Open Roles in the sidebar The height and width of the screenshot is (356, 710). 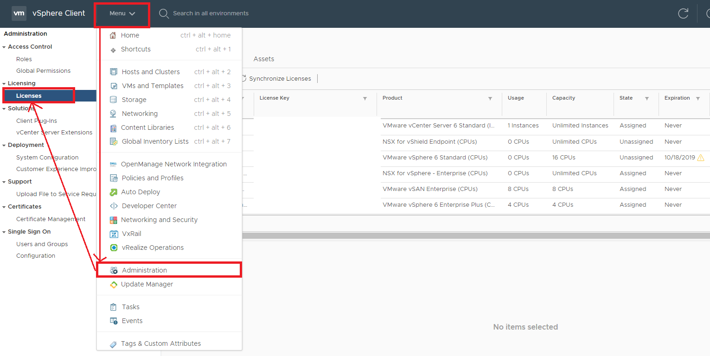coord(24,59)
